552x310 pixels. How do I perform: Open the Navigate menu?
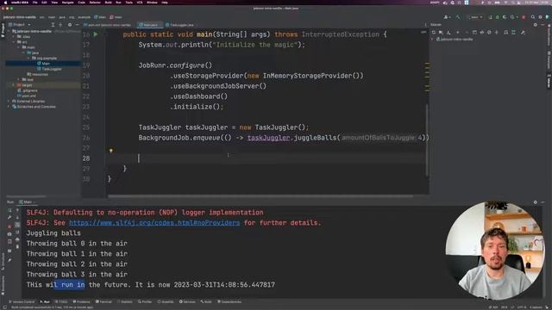67,3
